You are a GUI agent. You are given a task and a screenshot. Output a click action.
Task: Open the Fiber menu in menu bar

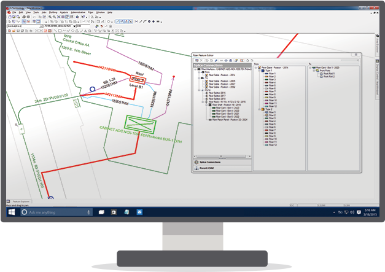[91, 12]
